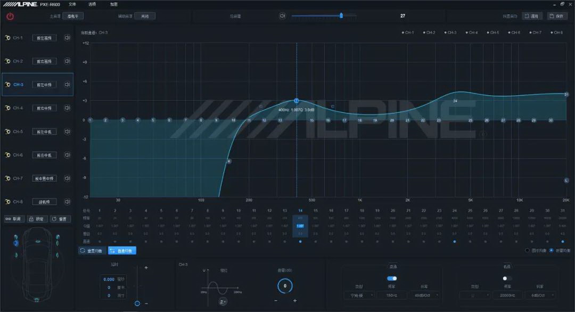Open CH-1 speaker type selector
The width and height of the screenshot is (575, 312).
click(x=44, y=38)
